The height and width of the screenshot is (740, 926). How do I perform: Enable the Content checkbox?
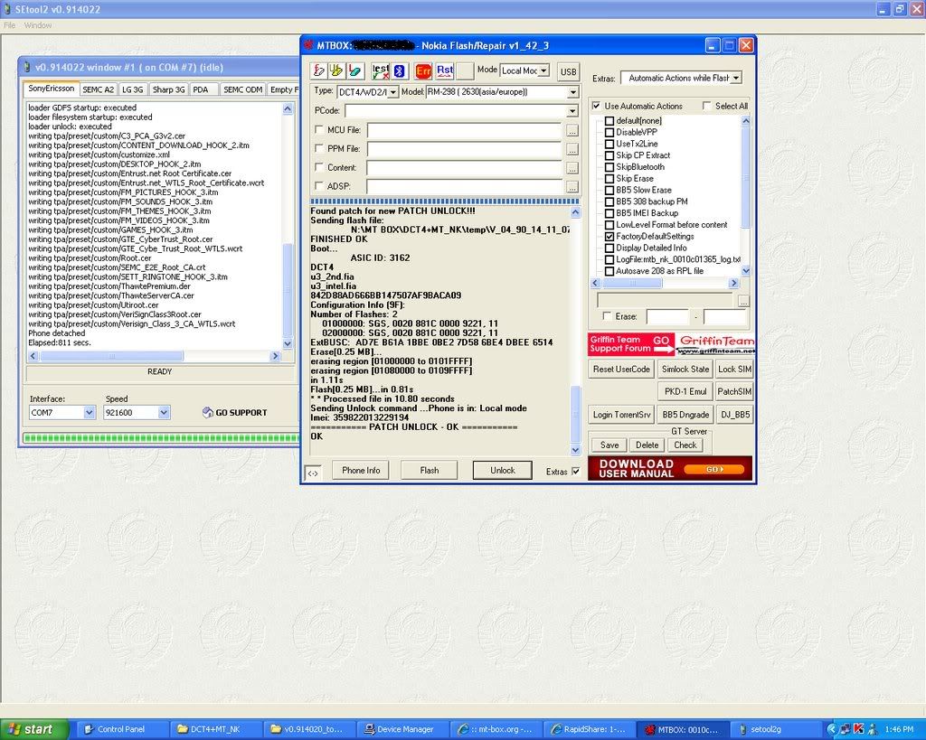point(319,167)
